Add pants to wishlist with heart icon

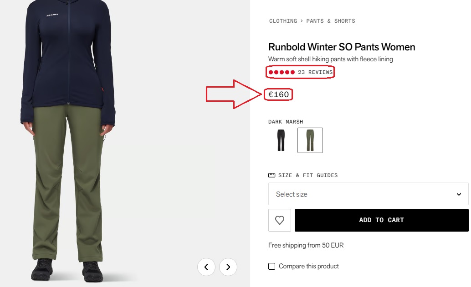pyautogui.click(x=280, y=220)
